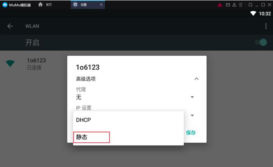Click the user account icon in the title bar
This screenshot has width=273, height=167.
click(234, 5)
